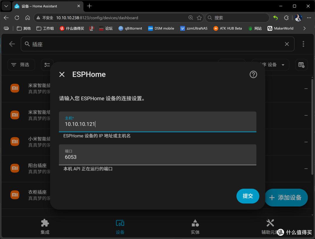Viewport: 315px width, 239px height.
Task: Click the device list vertical scrollbar
Action: pos(312,126)
